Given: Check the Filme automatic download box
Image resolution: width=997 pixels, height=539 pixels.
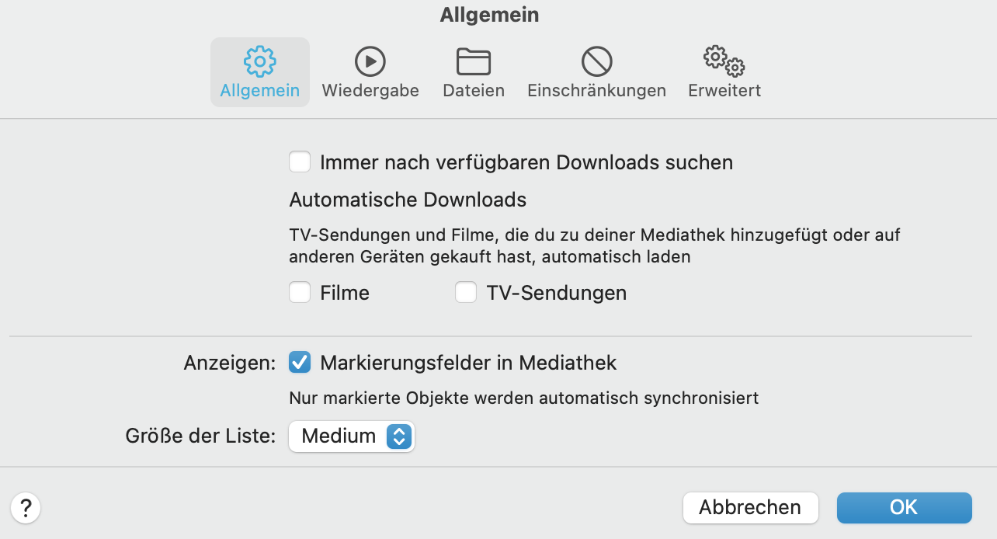Looking at the screenshot, I should click(300, 293).
